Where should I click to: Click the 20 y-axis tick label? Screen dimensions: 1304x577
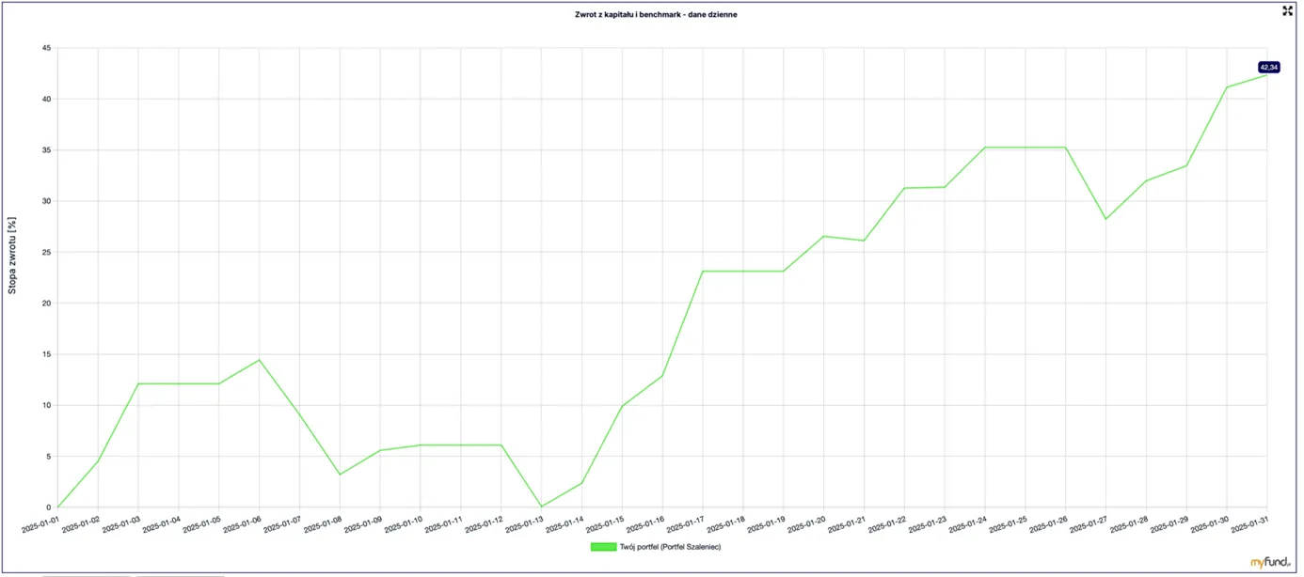45,304
